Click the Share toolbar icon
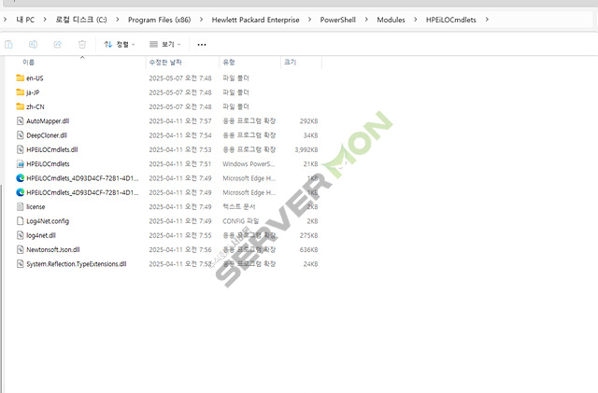 pyautogui.click(x=58, y=45)
